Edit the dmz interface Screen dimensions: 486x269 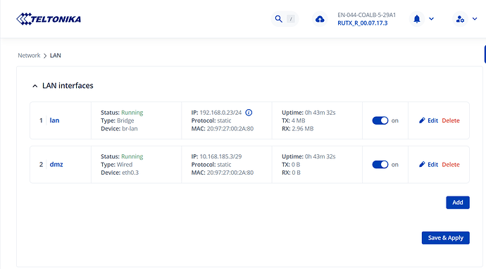432,165
